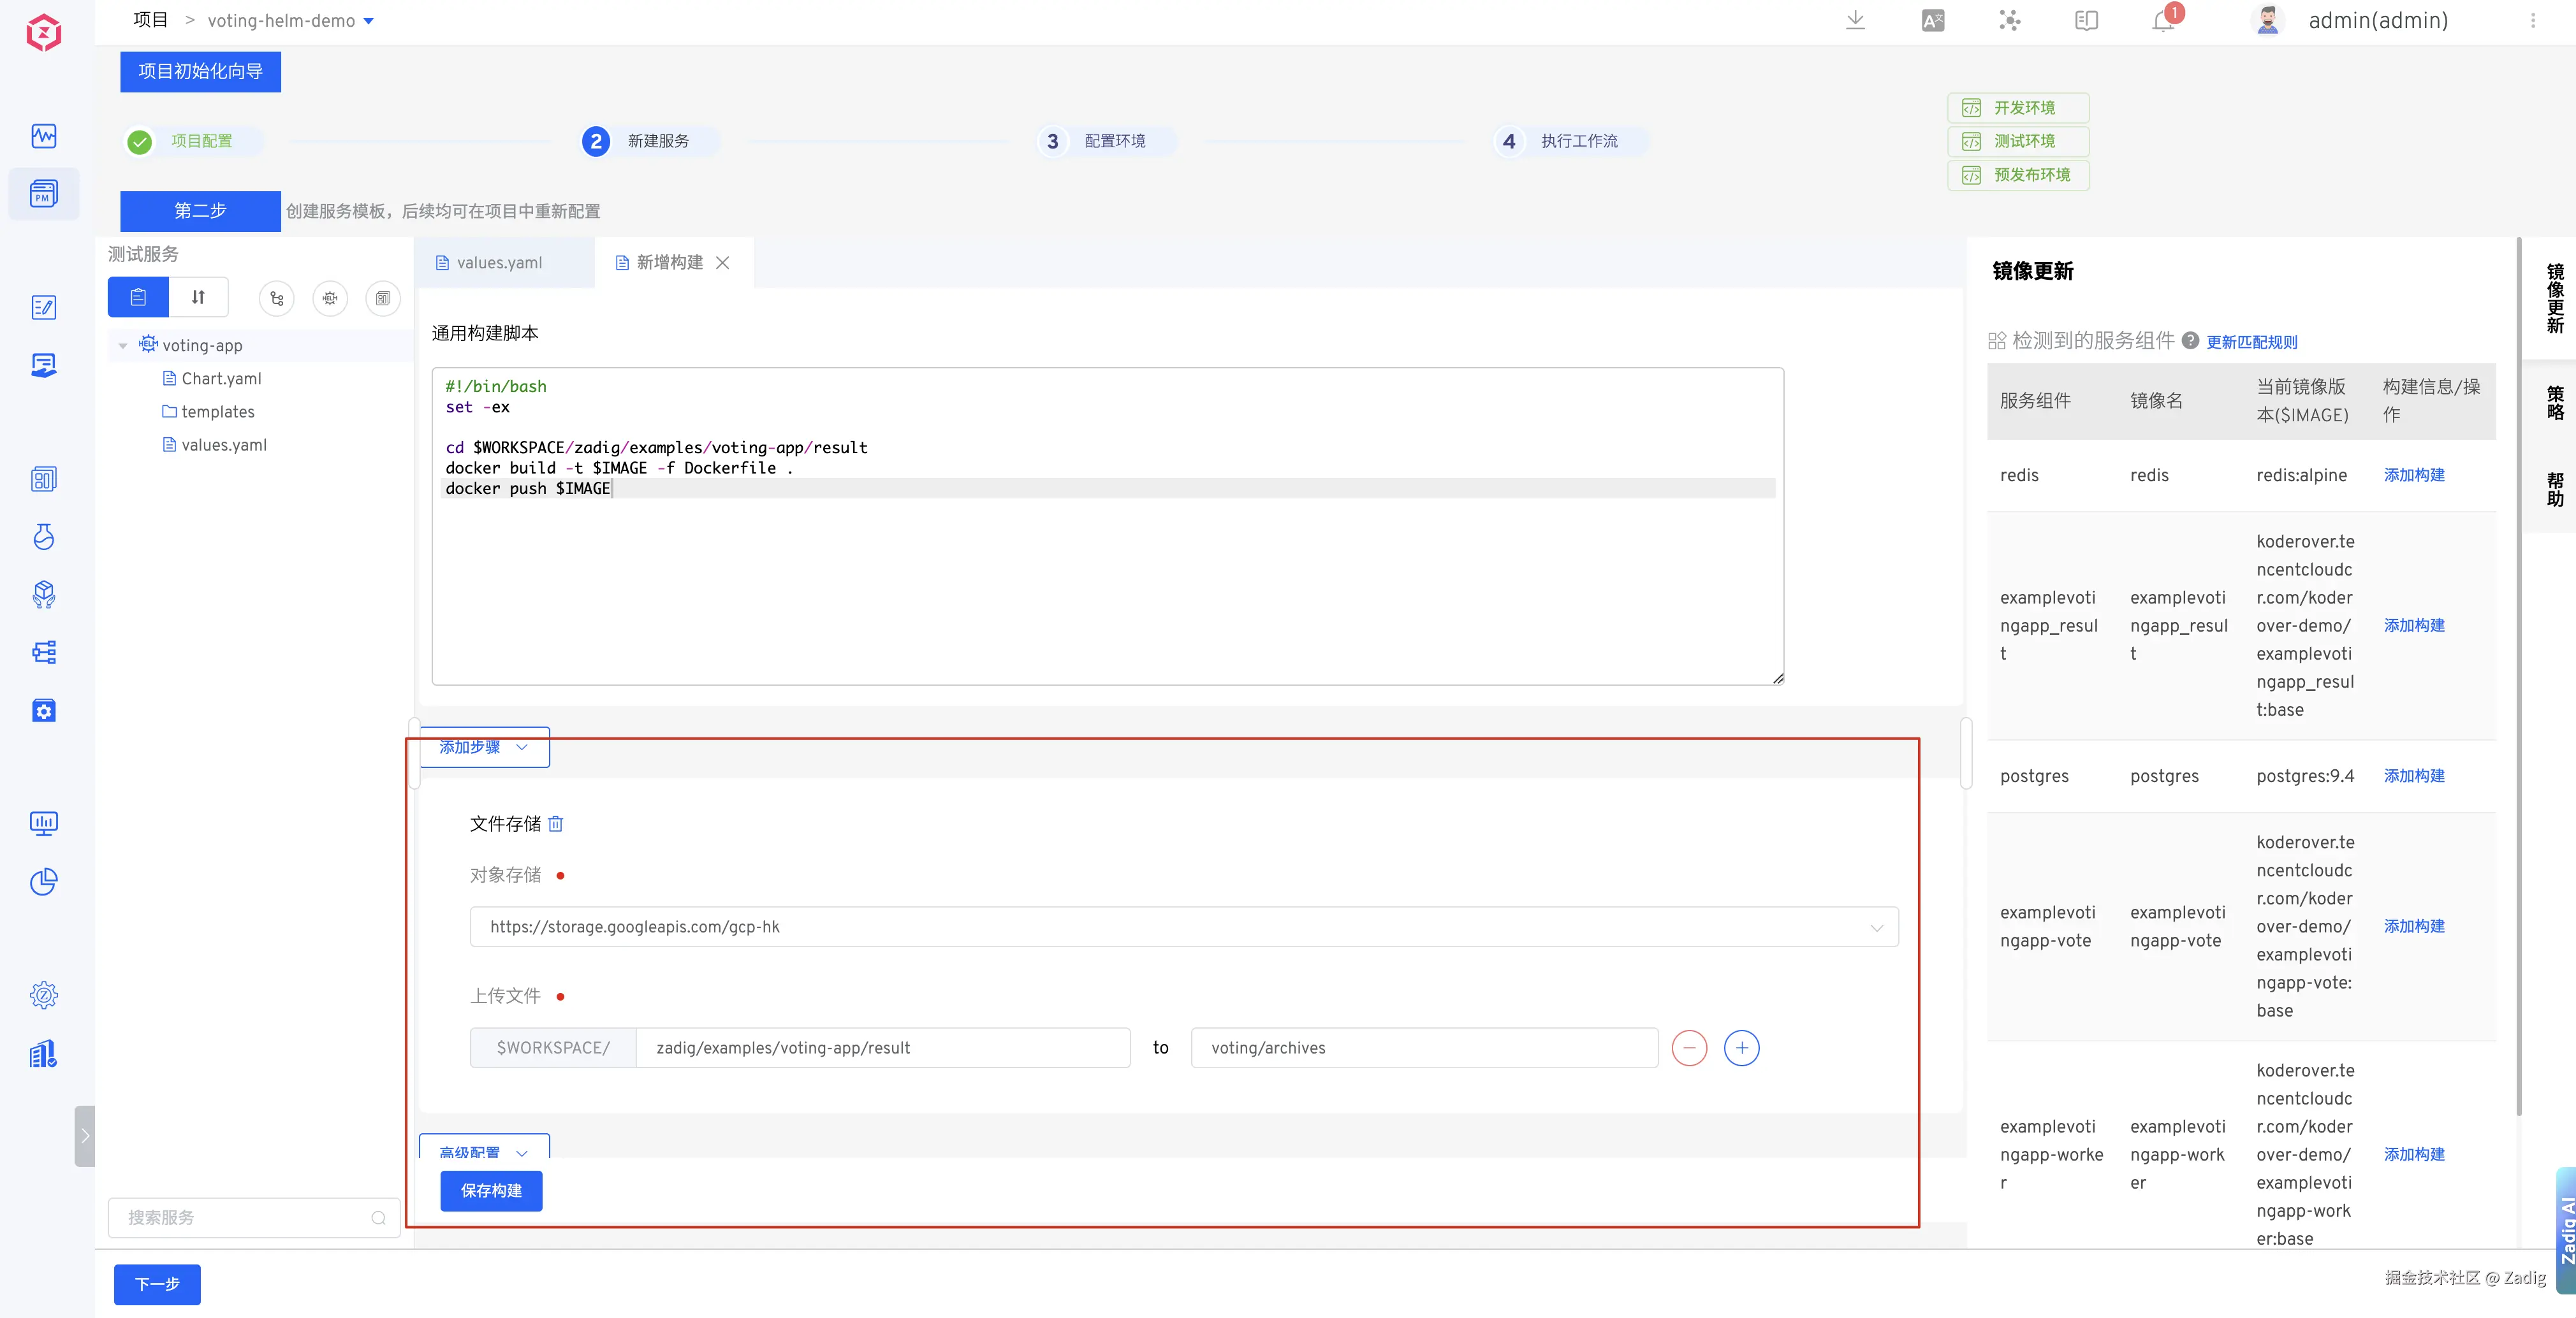2576x1318 pixels.
Task: Open the object storage select box
Action: tap(1183, 926)
